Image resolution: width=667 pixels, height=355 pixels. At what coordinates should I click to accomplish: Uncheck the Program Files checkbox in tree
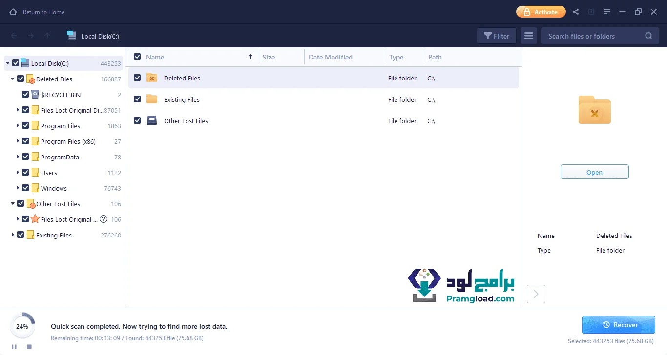pyautogui.click(x=25, y=125)
